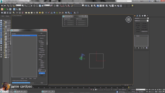Open the Selected key filter dropdown
The image size is (165, 93).
(141, 90)
